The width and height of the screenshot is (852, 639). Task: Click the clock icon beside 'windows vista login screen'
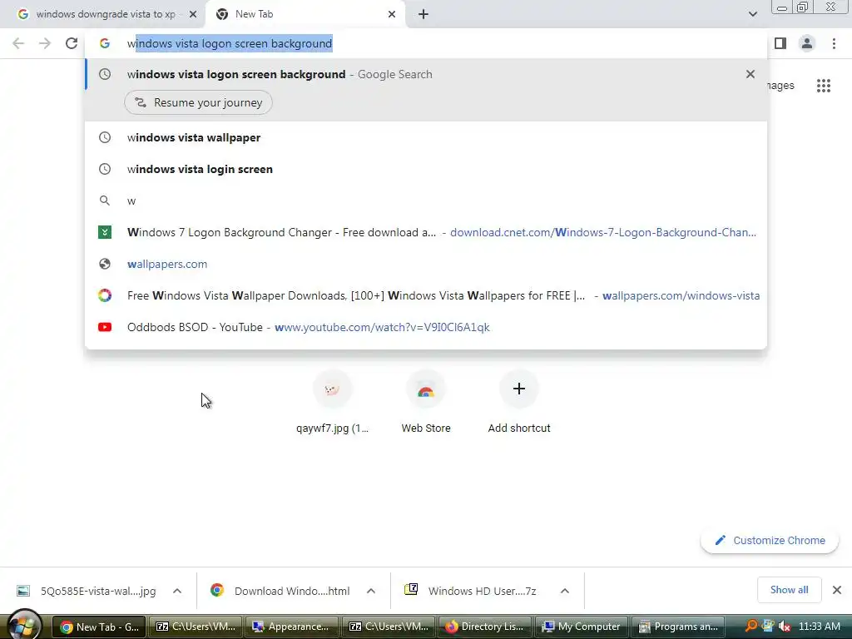(x=105, y=169)
